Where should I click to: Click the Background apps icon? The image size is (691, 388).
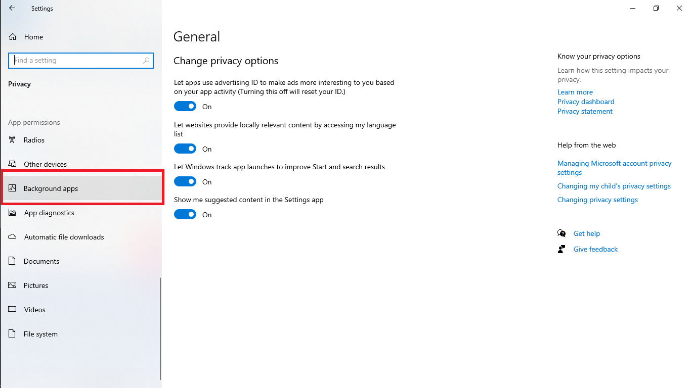tap(13, 188)
